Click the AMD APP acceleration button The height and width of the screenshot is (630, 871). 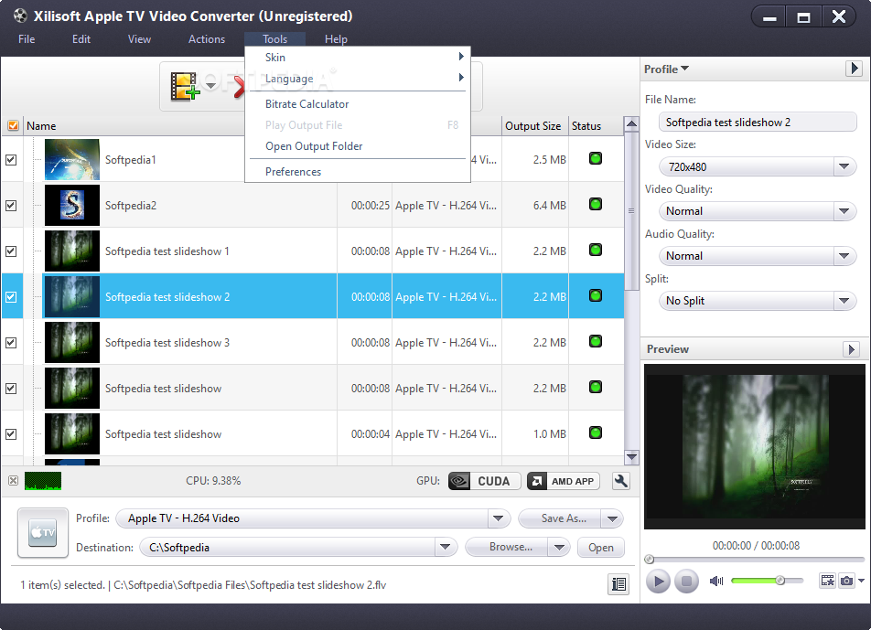click(564, 481)
